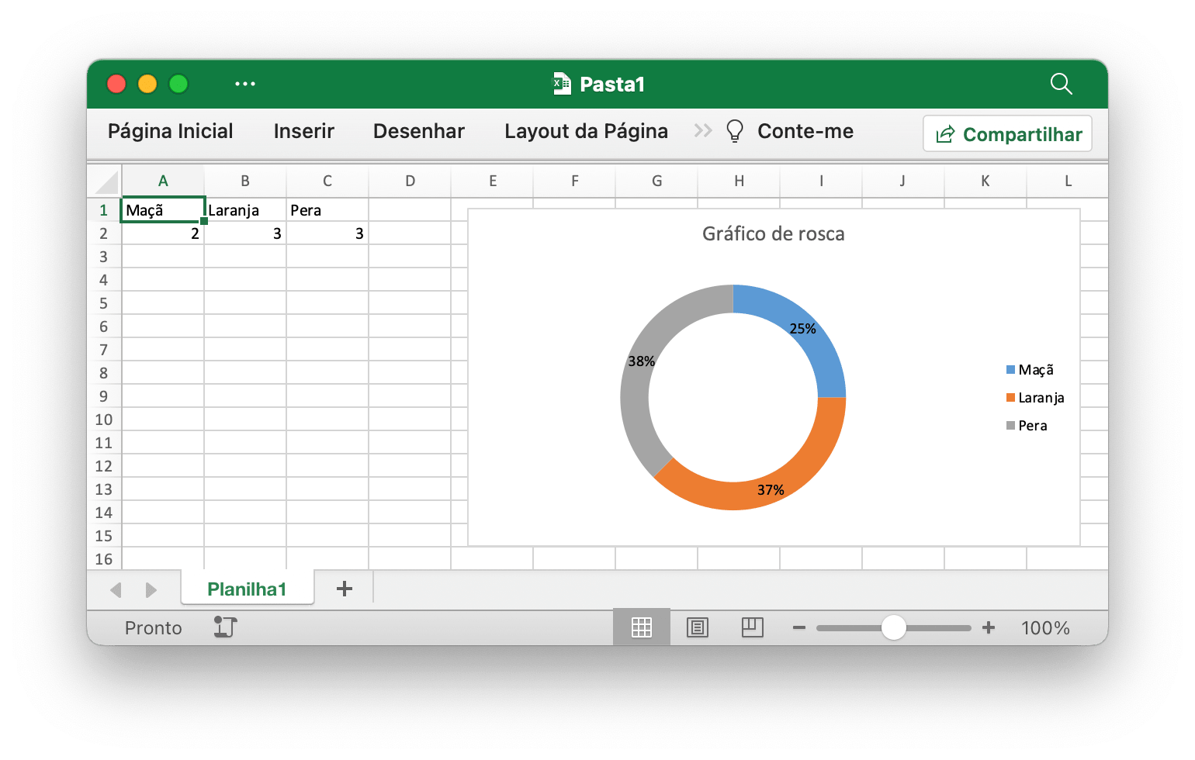Click the Pasta1 window title

click(612, 84)
